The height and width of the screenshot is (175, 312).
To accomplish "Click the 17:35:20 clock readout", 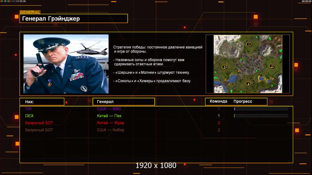I will pos(21,1).
